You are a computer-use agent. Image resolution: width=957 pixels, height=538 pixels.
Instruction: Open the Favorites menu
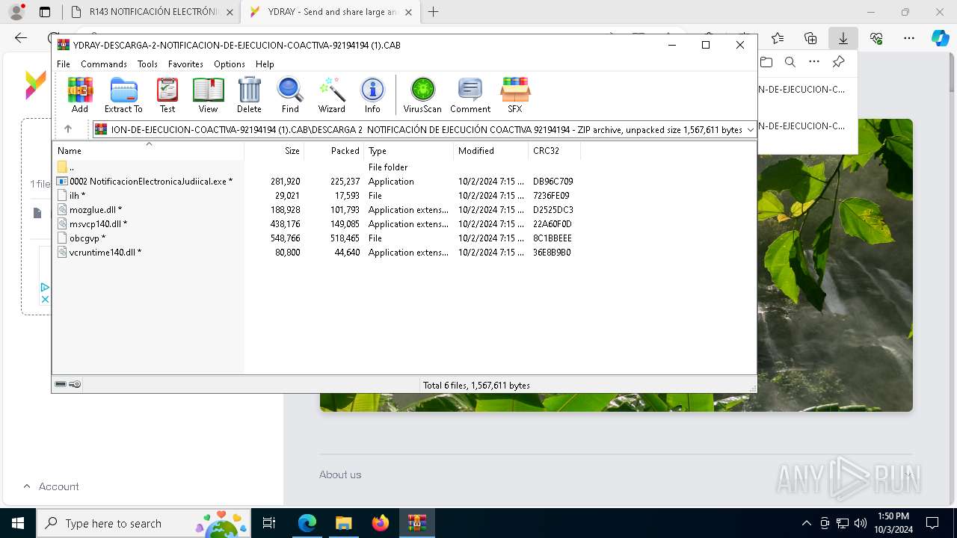point(185,64)
